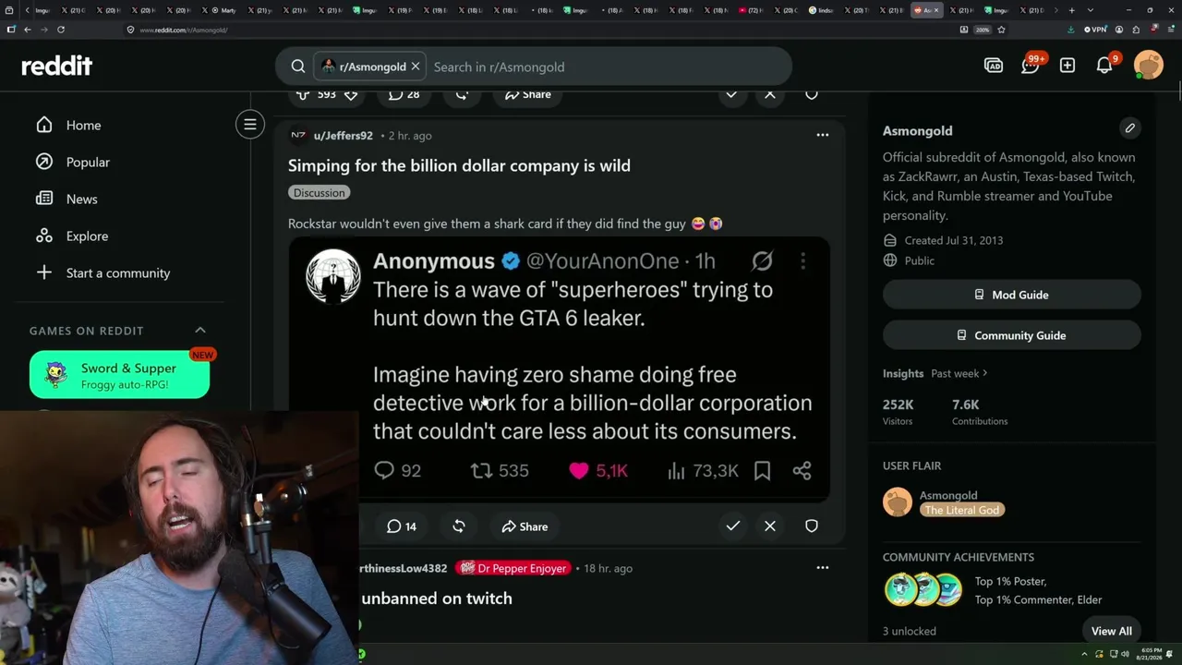
Task: Open the Mod Guide
Action: (x=1011, y=295)
